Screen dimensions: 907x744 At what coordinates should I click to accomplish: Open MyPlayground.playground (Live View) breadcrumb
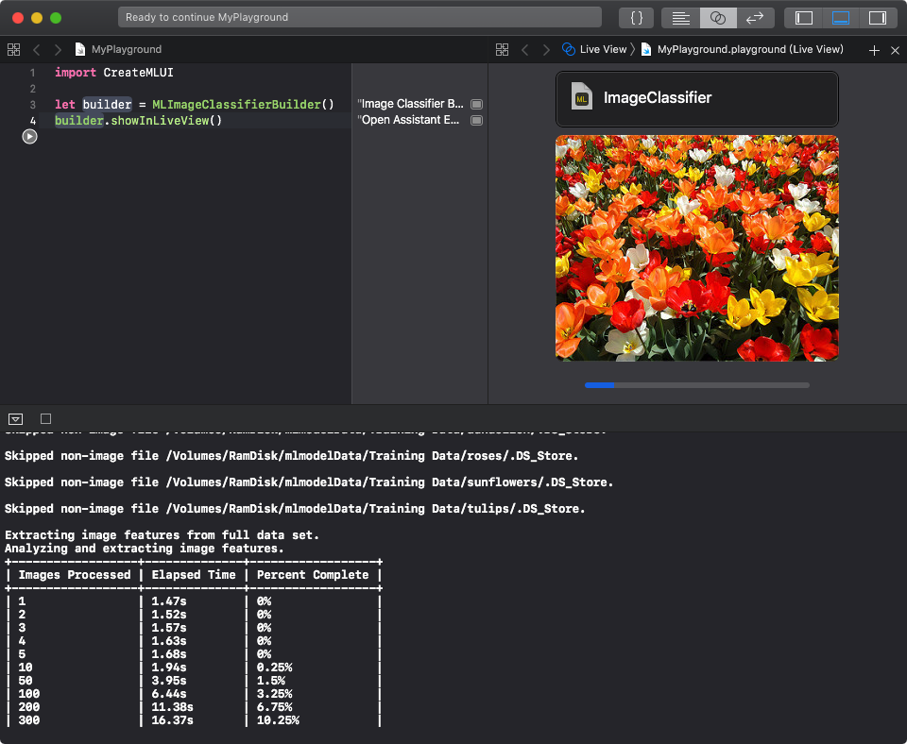(749, 49)
